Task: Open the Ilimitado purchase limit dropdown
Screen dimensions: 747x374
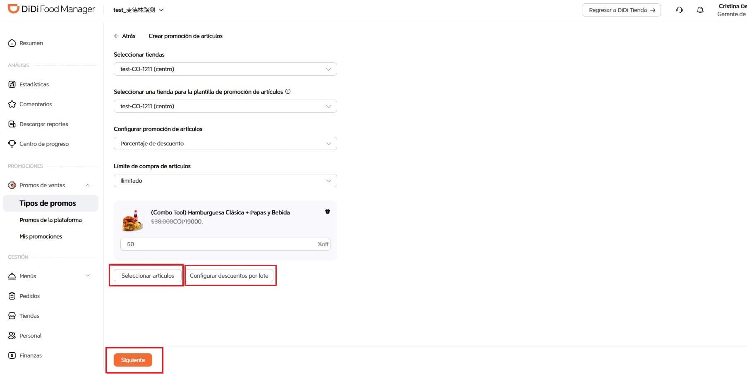Action: tap(225, 181)
